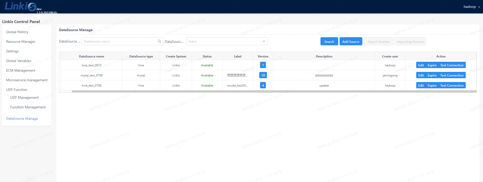Image resolution: width=483 pixels, height=182 pixels.
Task: Expand the UDF Function sidebar group
Action: (17, 90)
